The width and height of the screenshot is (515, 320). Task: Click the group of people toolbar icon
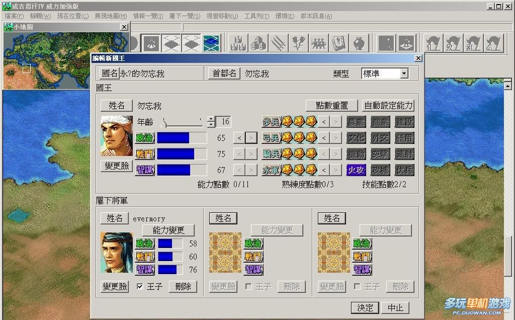(318, 43)
